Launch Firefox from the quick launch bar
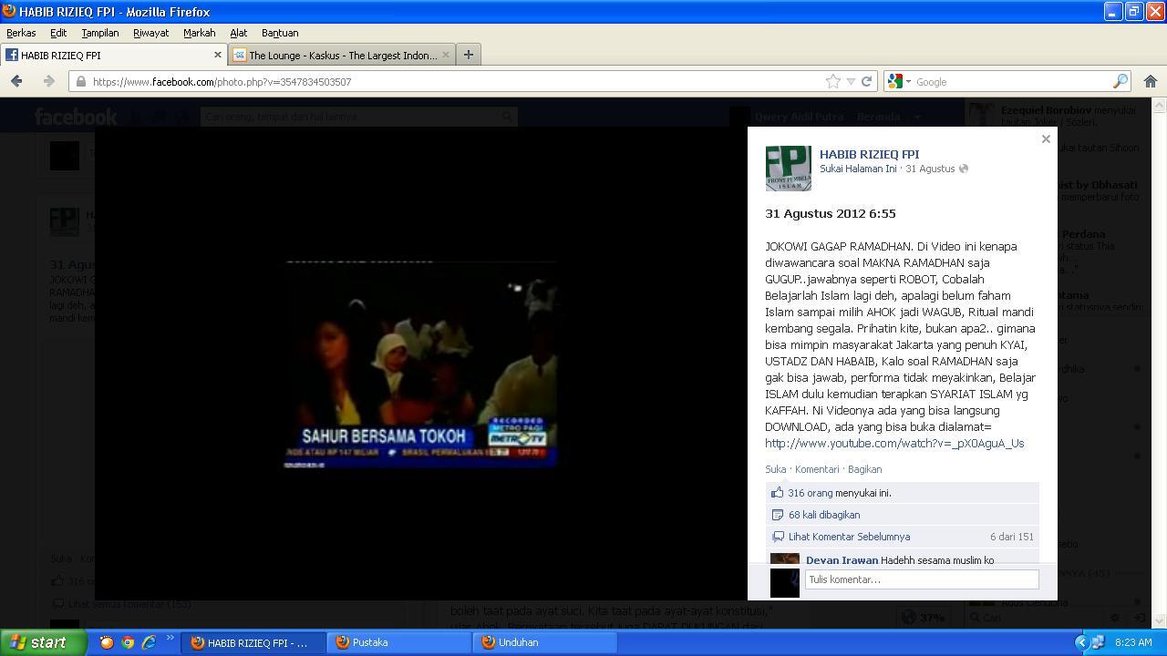Screen dimensions: 1167x656 (107, 642)
